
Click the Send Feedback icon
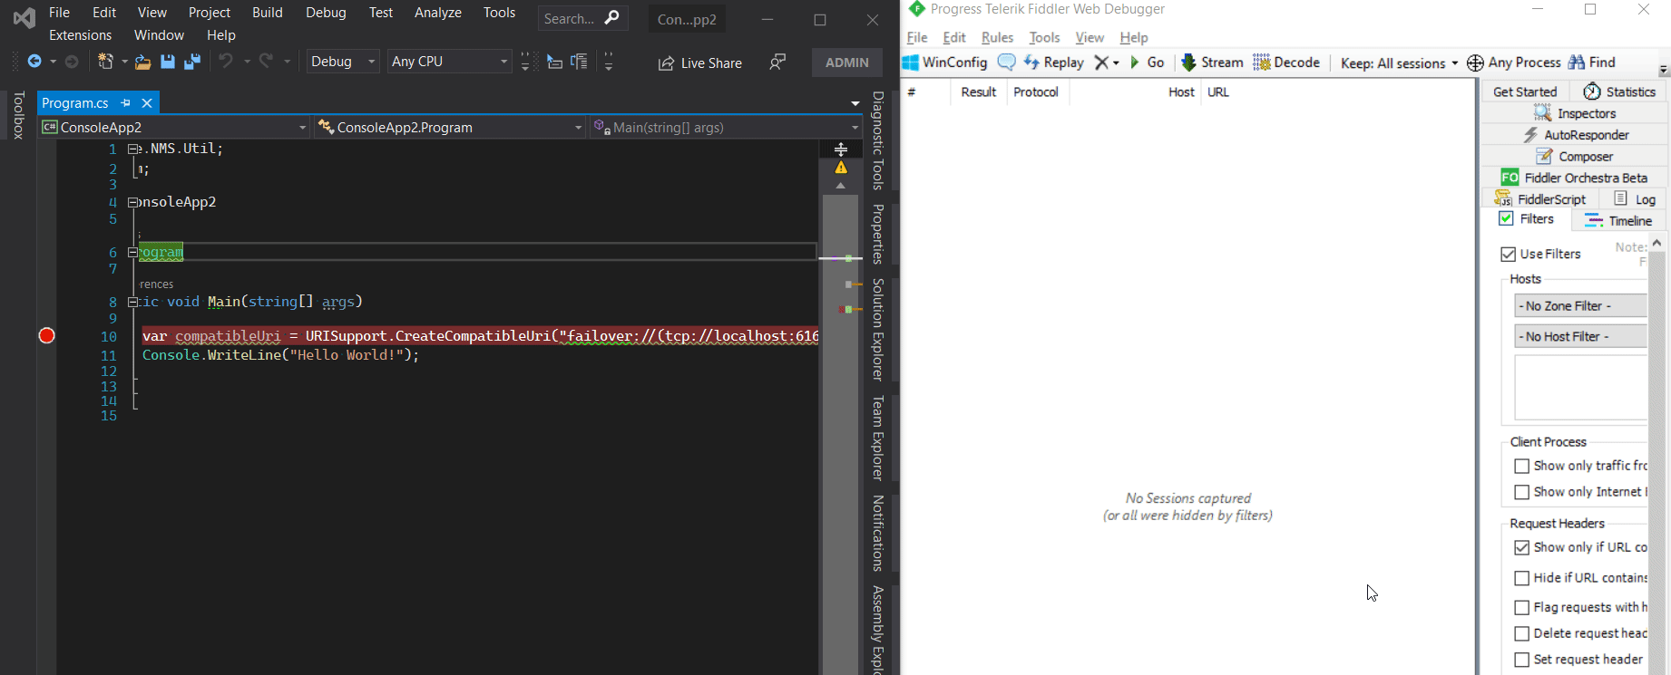777,62
